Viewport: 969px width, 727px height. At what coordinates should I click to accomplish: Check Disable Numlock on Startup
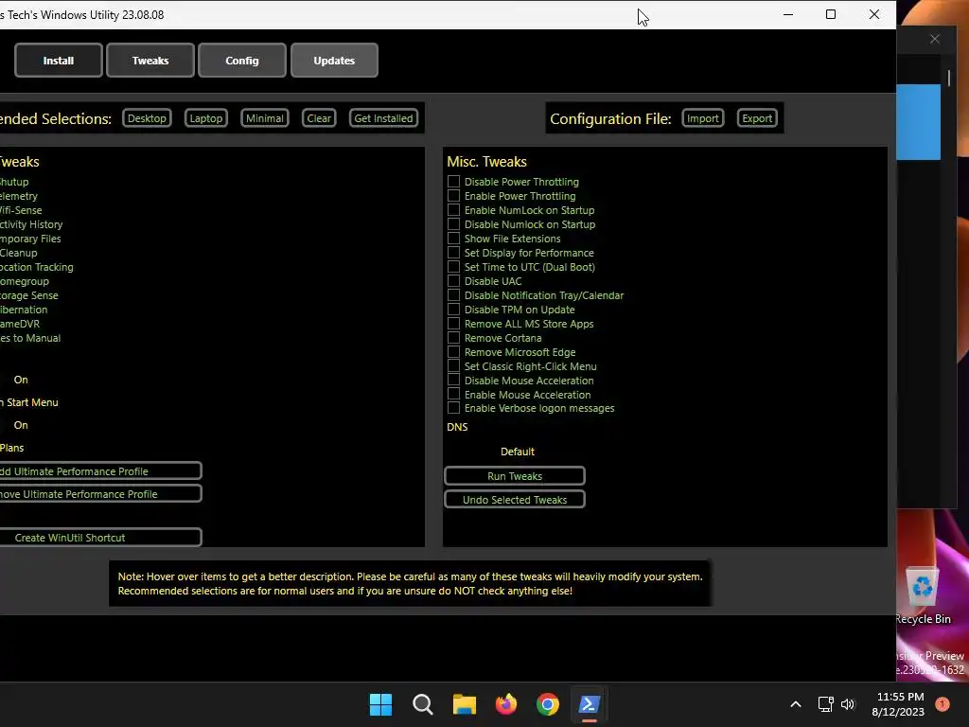tap(453, 224)
